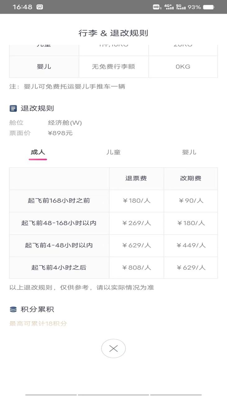Tap the 改期费 column header

pos(191,178)
